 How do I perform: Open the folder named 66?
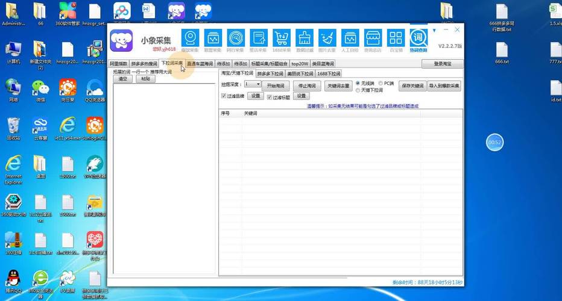point(40,14)
